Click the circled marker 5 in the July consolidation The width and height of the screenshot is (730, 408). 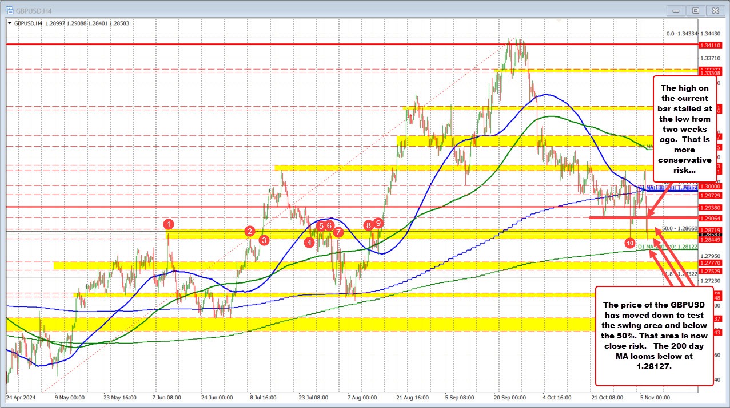pyautogui.click(x=321, y=227)
